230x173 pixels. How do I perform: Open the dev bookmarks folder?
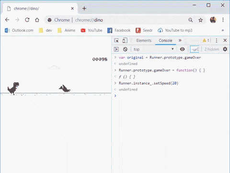(46, 30)
